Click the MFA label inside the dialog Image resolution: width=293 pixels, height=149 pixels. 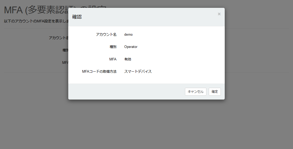tap(113, 59)
